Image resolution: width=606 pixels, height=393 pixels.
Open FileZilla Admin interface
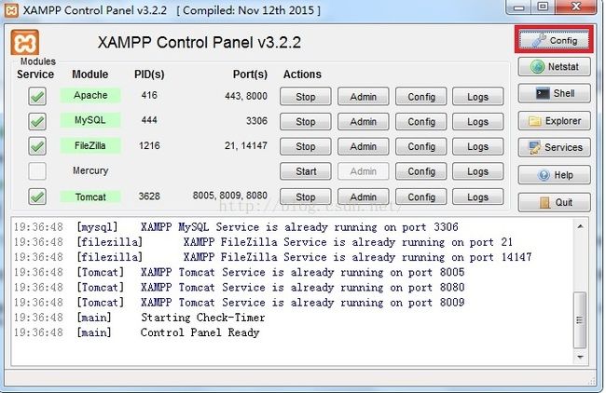(363, 147)
